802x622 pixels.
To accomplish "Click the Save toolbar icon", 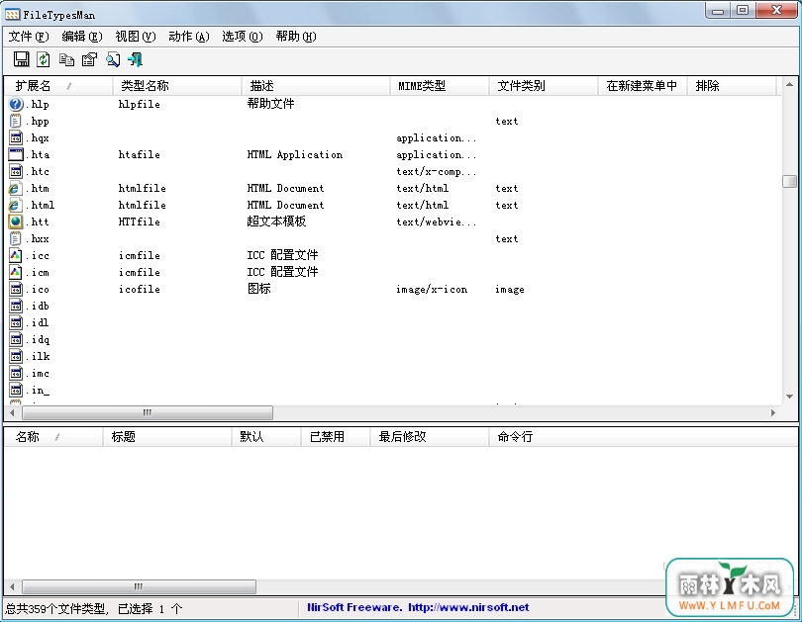I will [x=21, y=59].
